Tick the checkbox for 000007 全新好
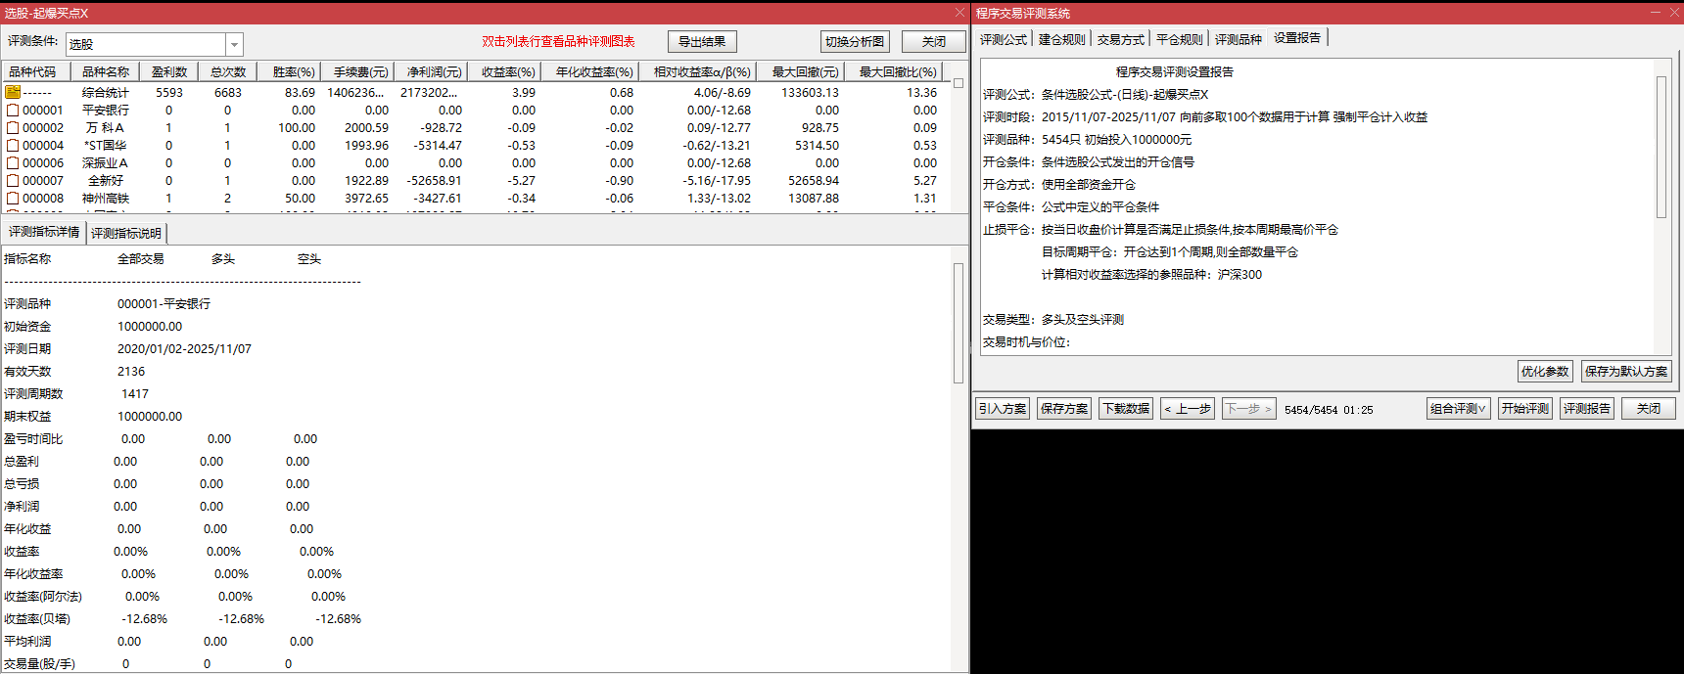 [13, 181]
